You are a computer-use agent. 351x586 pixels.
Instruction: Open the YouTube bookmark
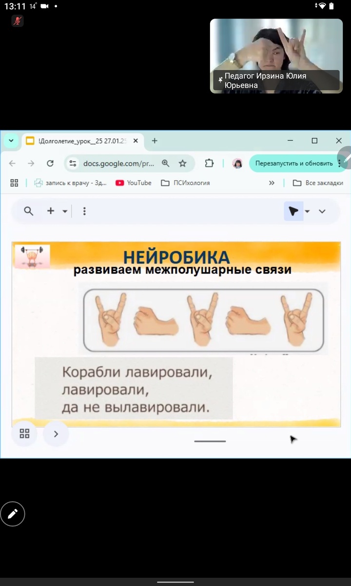pos(134,183)
